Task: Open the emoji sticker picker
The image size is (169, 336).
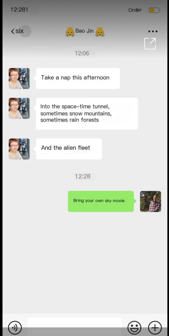Action: [x=134, y=328]
